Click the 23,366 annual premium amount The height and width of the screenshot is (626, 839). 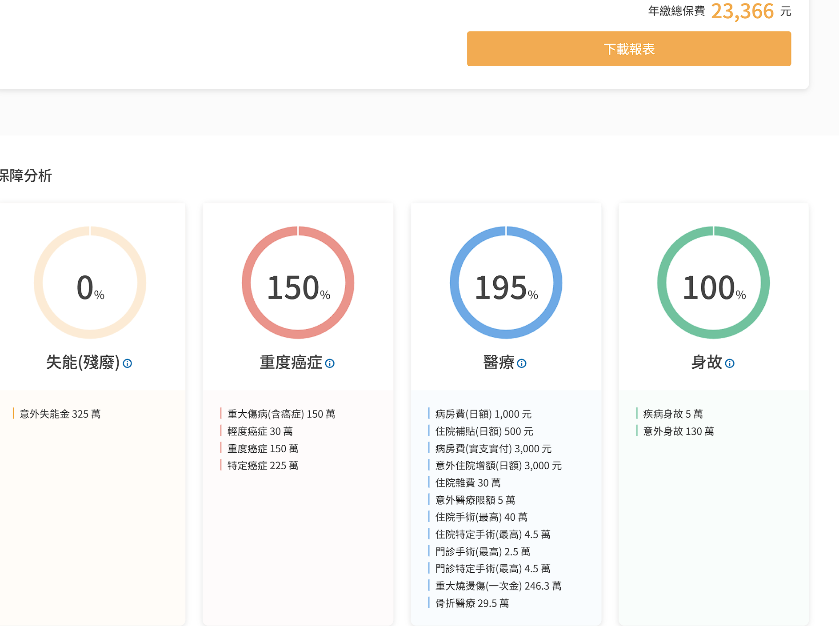(x=742, y=11)
